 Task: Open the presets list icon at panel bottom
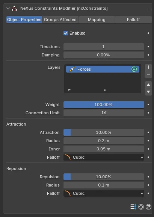[x=133, y=207]
